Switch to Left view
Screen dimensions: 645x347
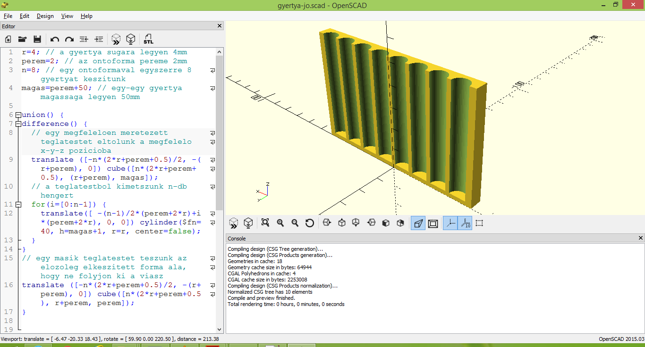(371, 223)
